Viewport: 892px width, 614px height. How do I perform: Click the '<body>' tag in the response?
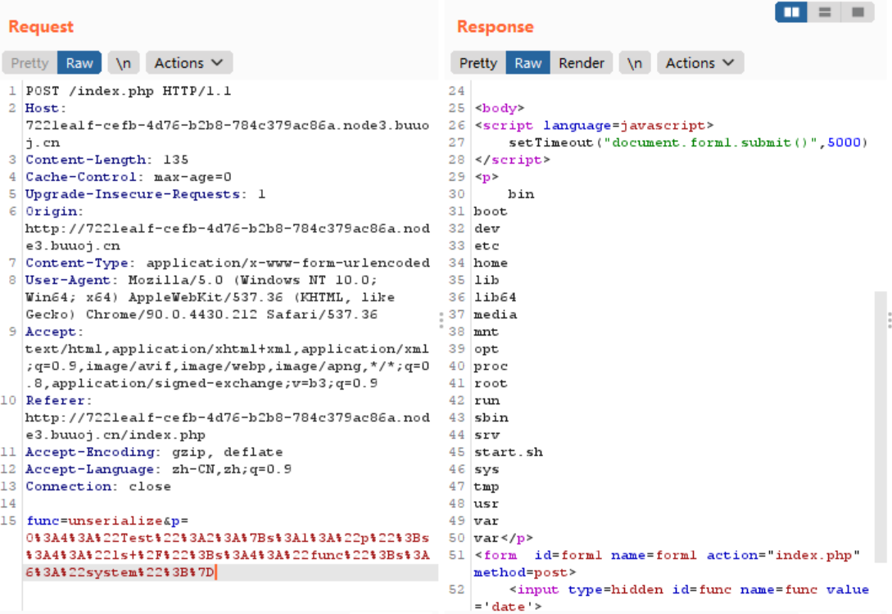click(500, 108)
